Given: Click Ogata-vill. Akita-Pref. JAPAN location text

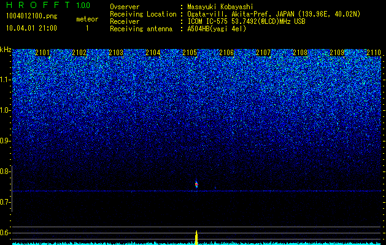Looking at the screenshot, I should (274, 14).
